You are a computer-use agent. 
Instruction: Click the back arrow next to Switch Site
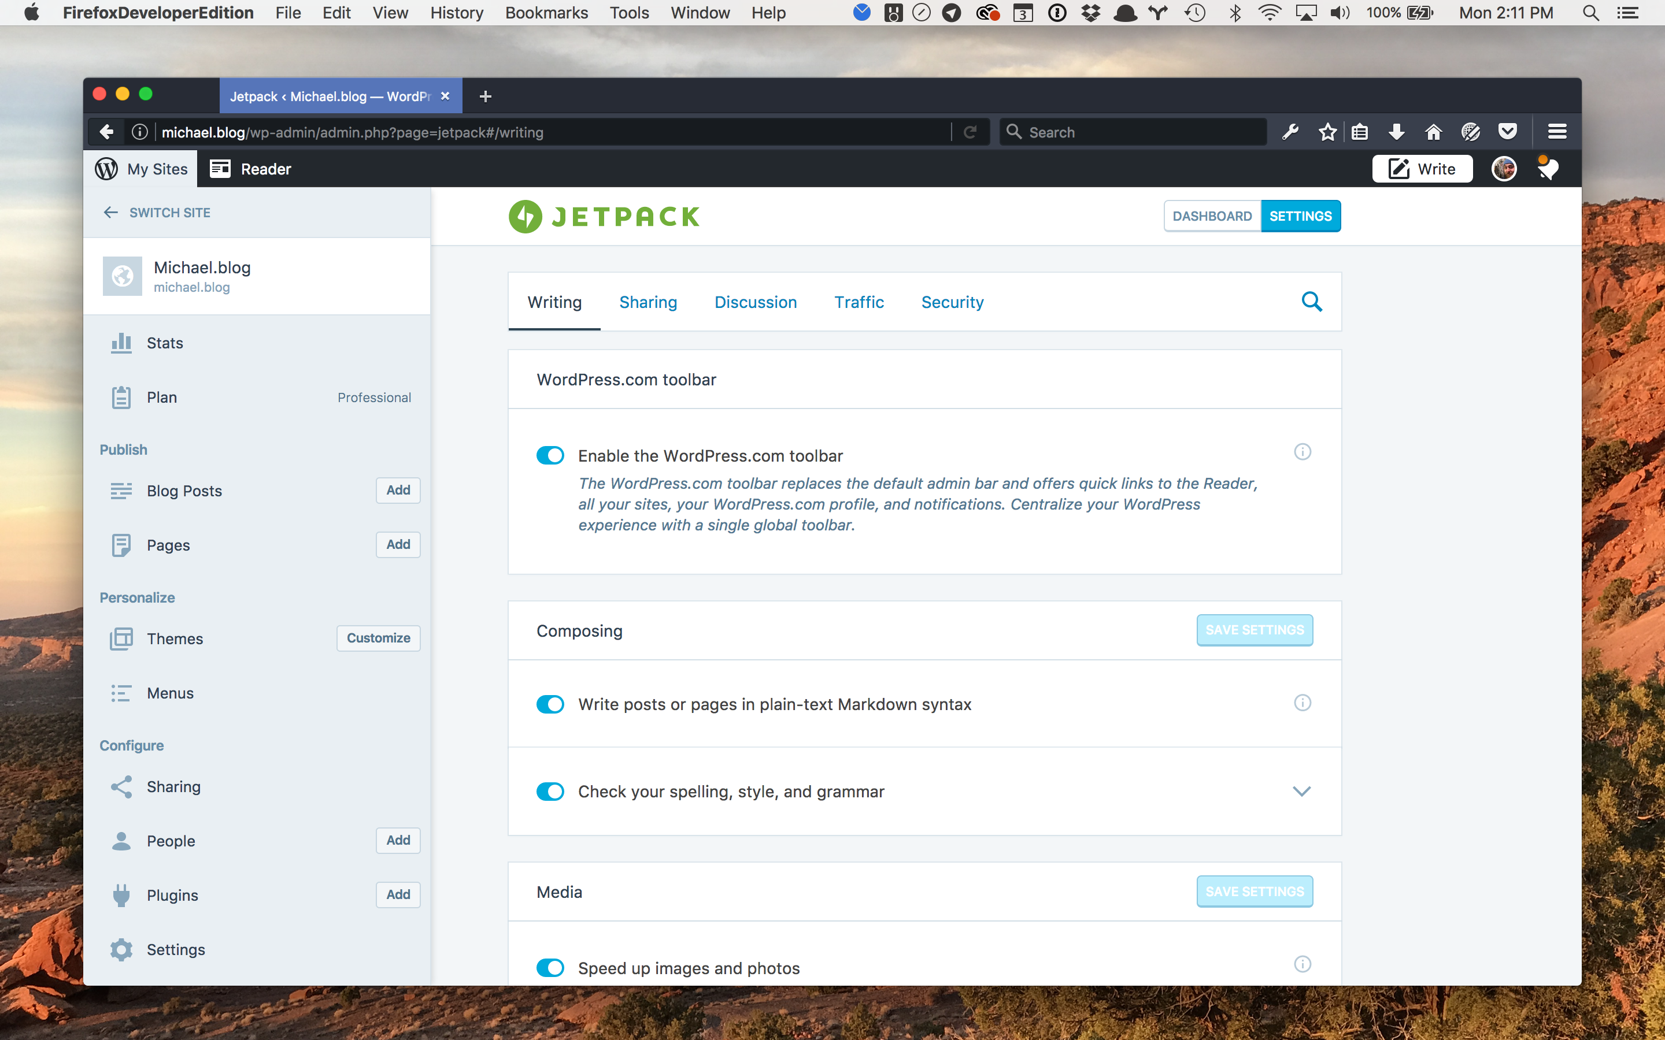point(111,212)
